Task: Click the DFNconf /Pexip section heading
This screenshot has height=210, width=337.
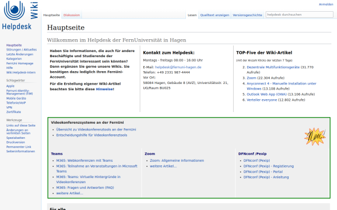Action: 252,154
